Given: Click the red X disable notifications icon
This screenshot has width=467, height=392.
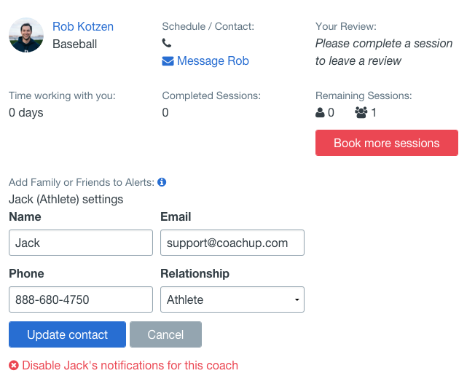Looking at the screenshot, I should 14,365.
